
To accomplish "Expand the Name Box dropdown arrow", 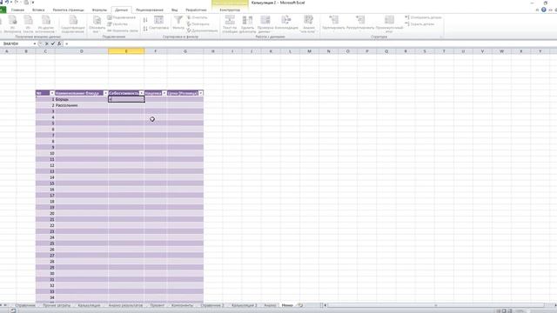I will coord(35,43).
